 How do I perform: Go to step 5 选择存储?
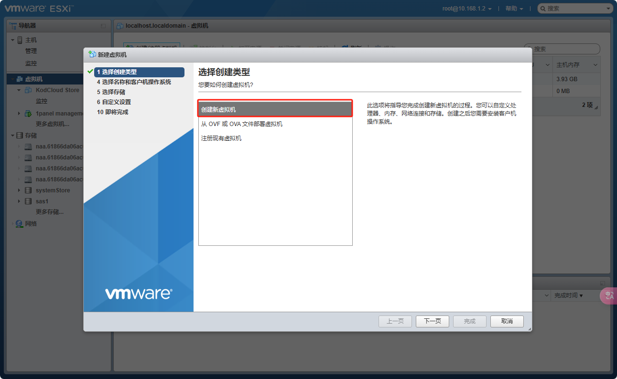[111, 92]
